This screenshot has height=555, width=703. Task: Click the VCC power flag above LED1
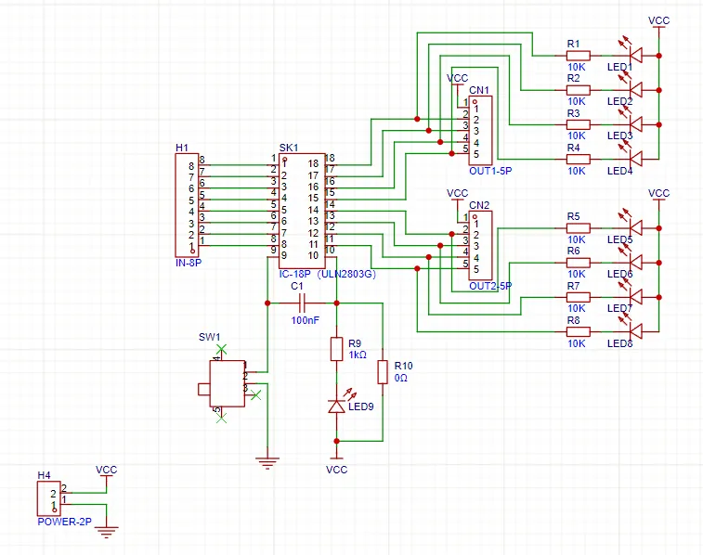point(658,23)
